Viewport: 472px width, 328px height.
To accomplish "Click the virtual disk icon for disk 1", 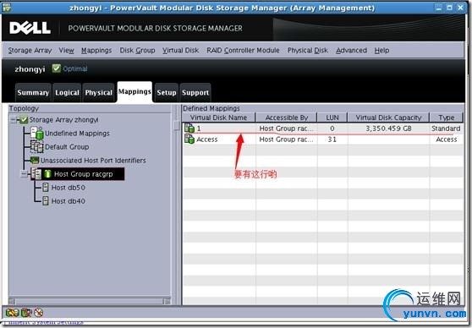I will click(x=189, y=128).
